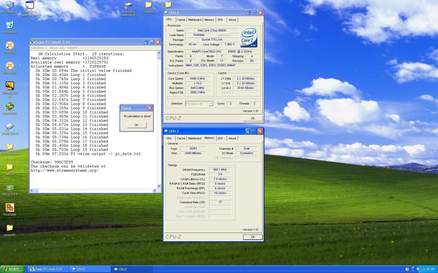This screenshot has height=273, width=438.
Task: Open Shortcut to super_pi_mod icon
Action: coord(30,9)
